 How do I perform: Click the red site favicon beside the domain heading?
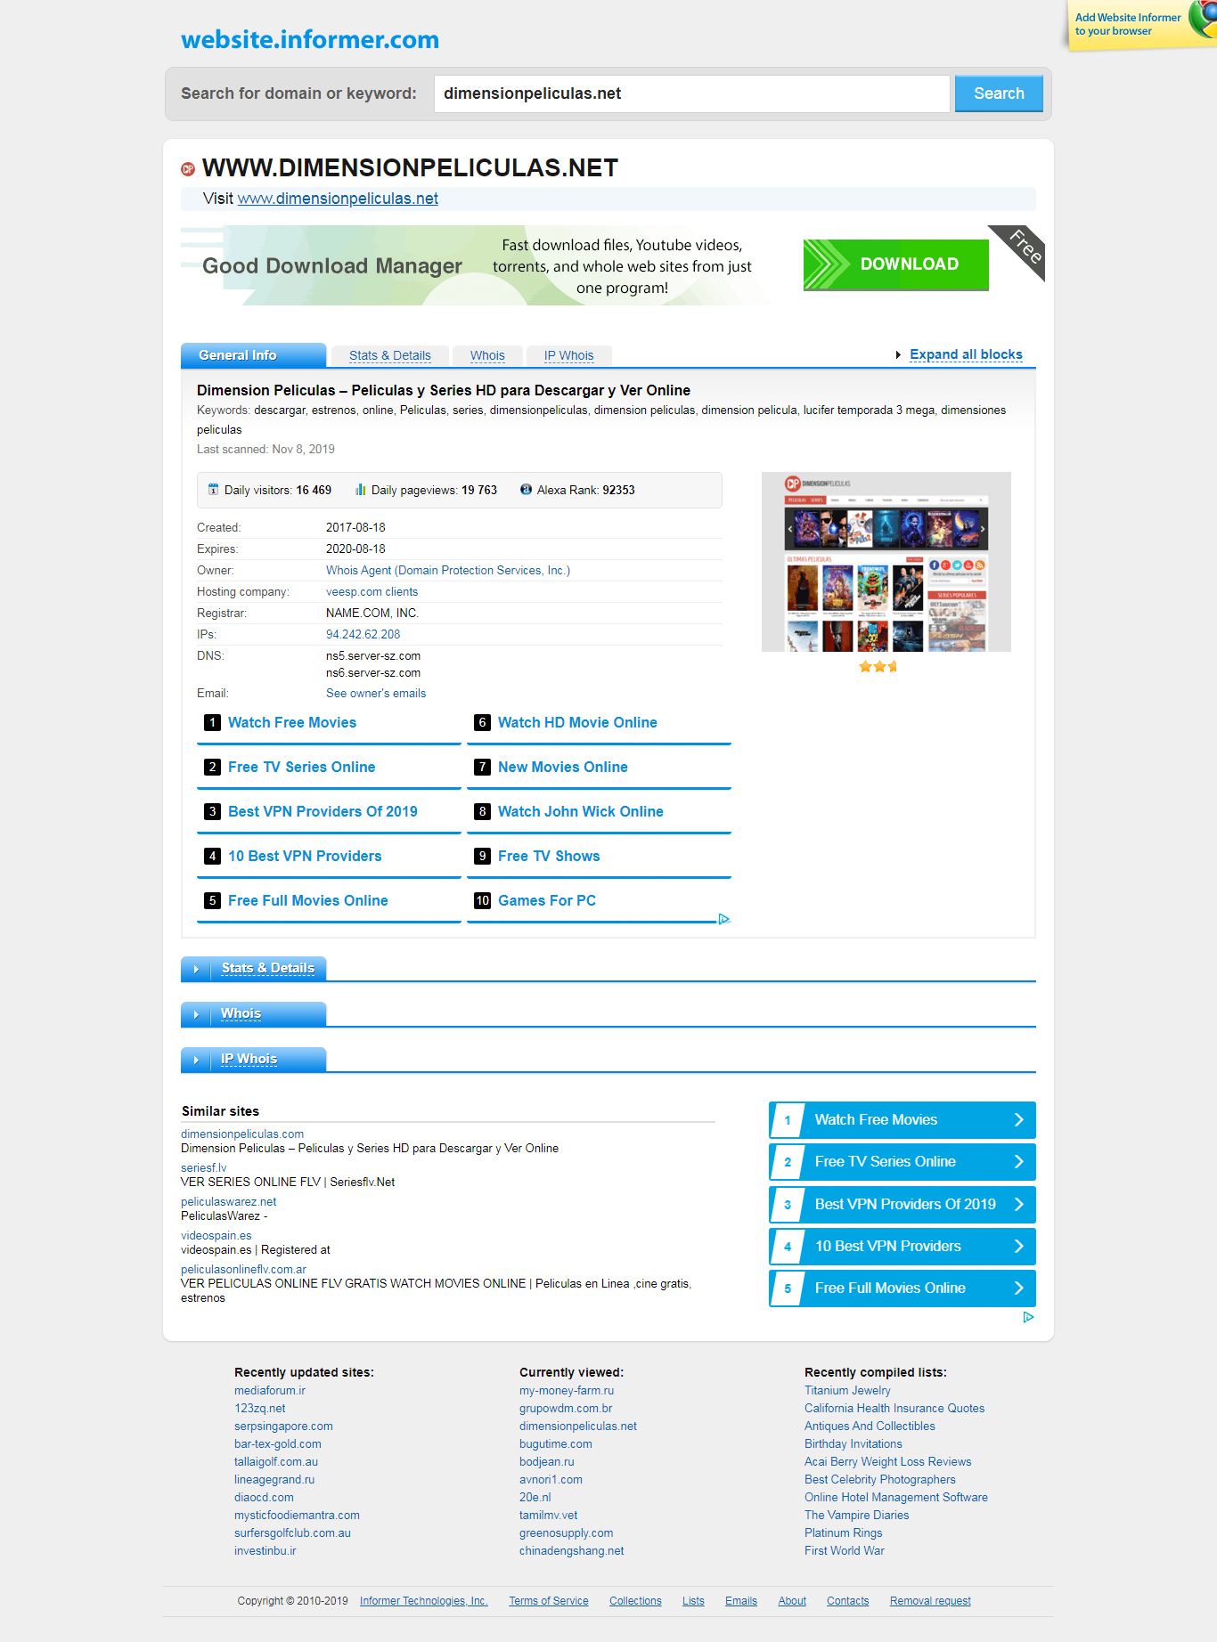(x=188, y=169)
